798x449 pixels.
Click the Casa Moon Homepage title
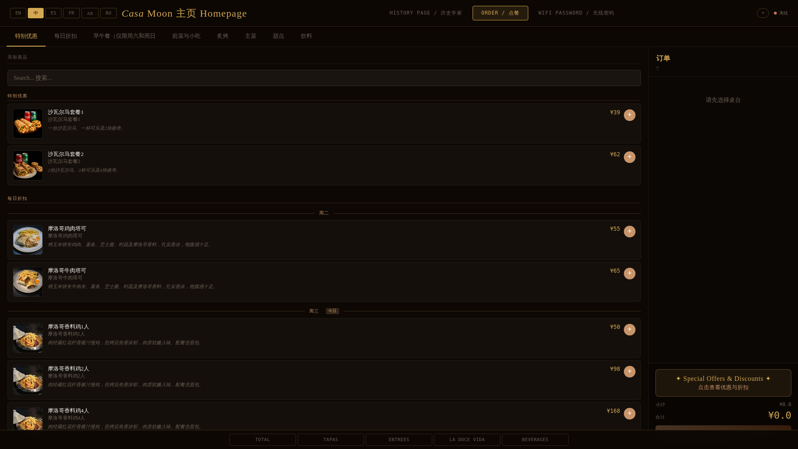(x=184, y=13)
